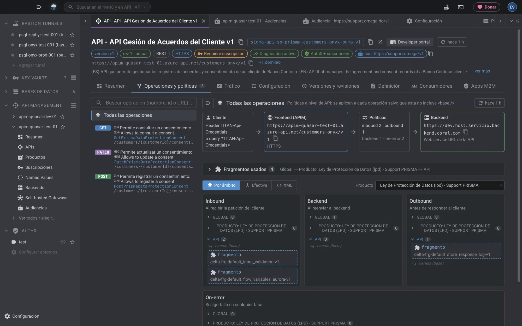Screen dimensions: 522x326
Task: Expand the Fragmentos usados section
Action: 209,169
